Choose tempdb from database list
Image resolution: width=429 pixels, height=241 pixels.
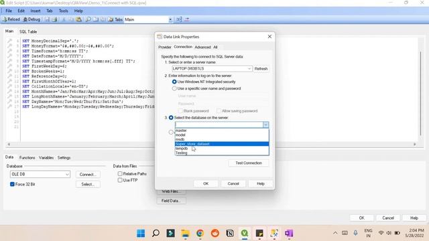[x=222, y=149]
